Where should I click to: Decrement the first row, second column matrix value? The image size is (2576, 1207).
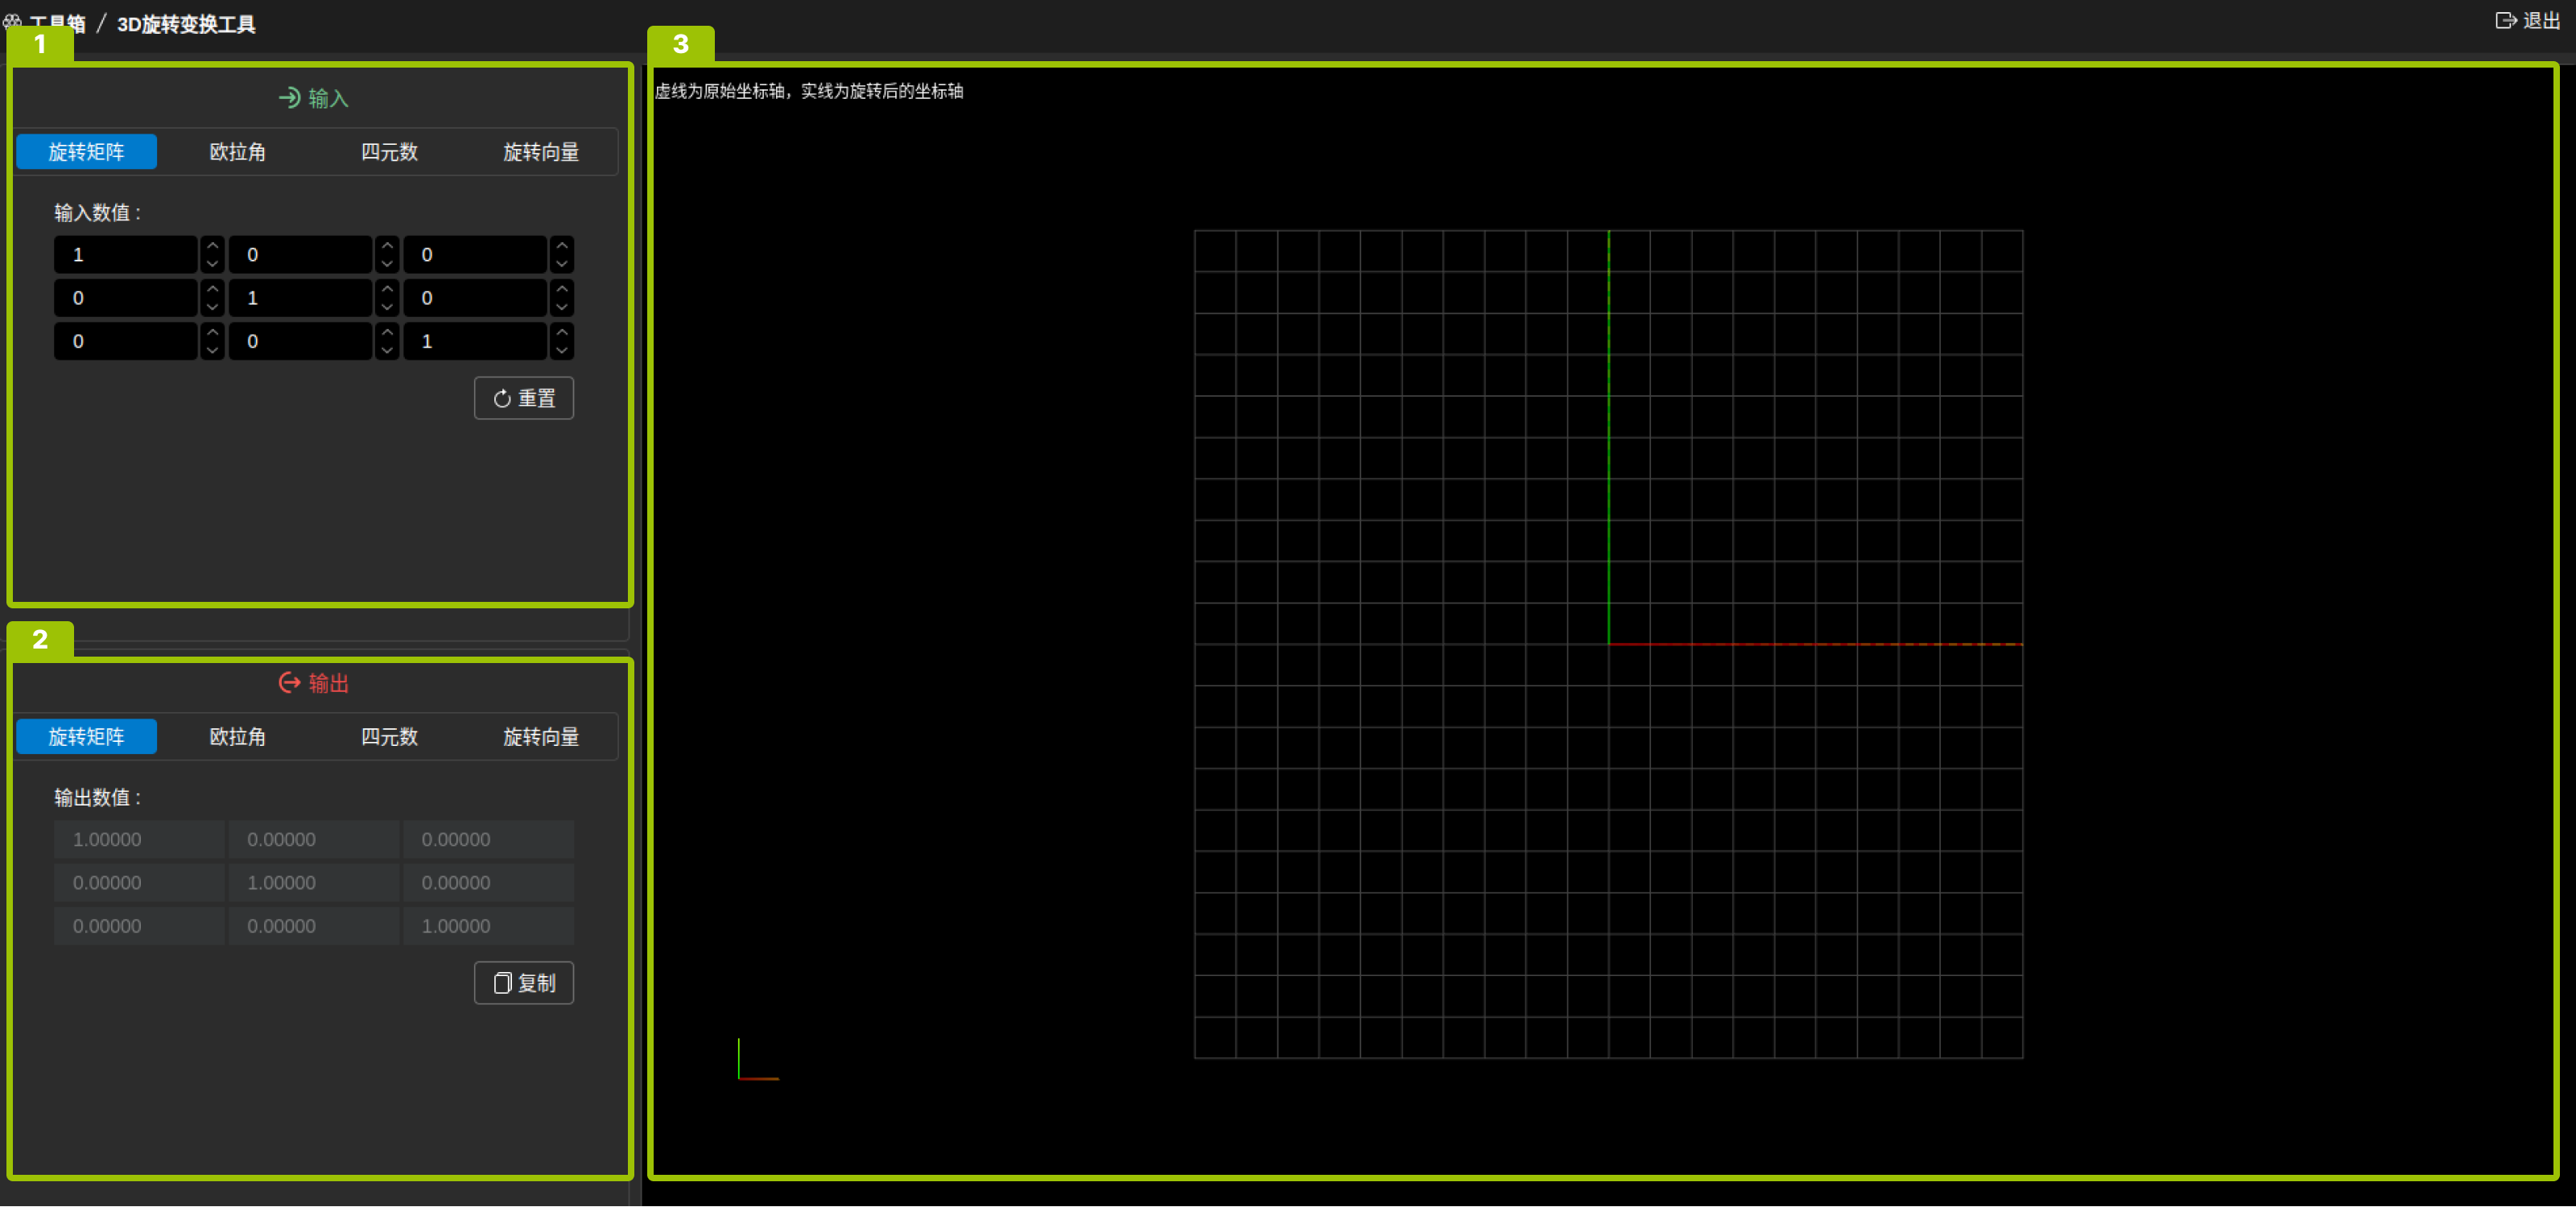tap(387, 264)
